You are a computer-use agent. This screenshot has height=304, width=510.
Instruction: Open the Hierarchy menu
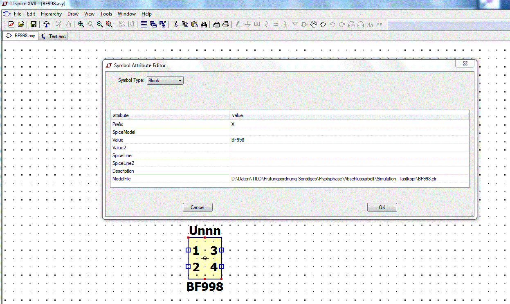coord(51,14)
